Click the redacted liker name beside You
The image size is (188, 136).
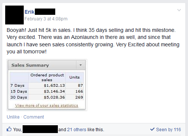[40, 129]
